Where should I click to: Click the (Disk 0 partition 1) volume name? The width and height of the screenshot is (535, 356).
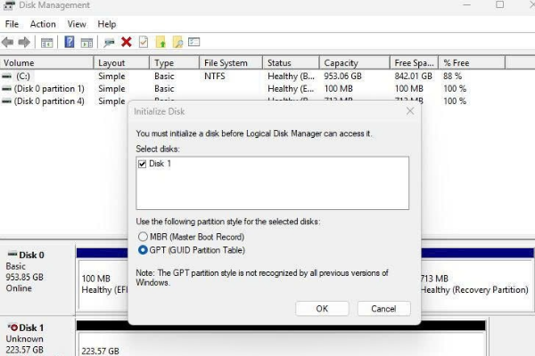pyautogui.click(x=49, y=89)
